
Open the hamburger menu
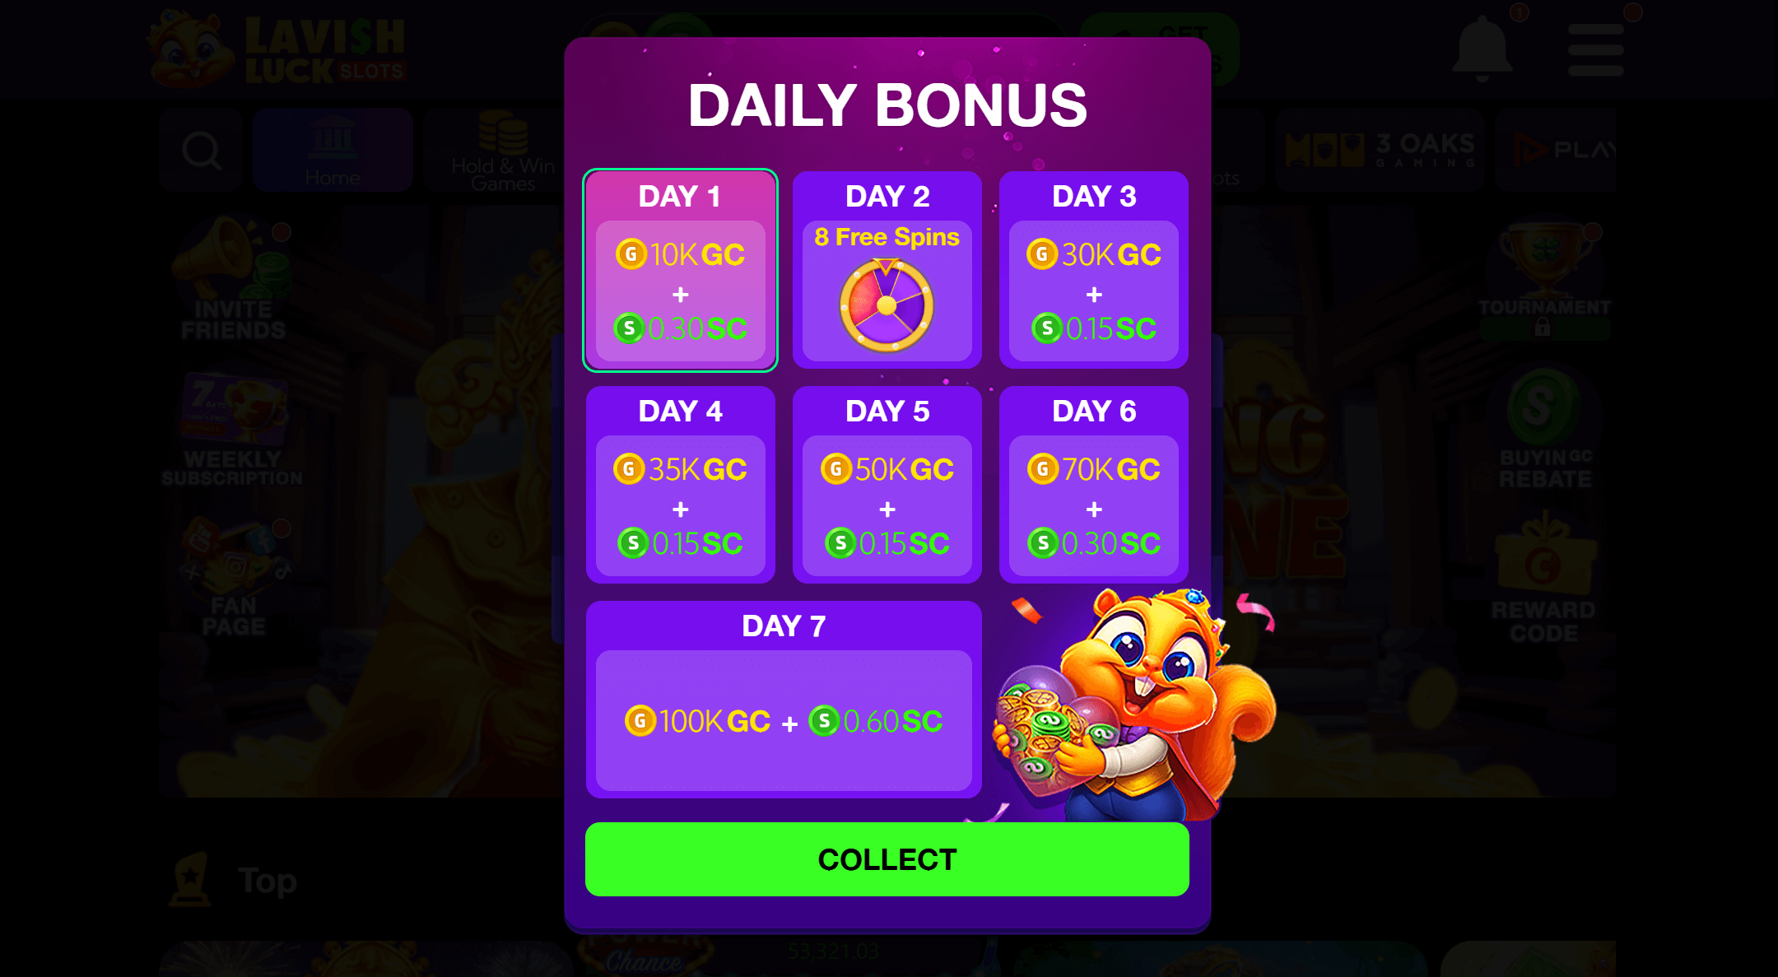coord(1595,49)
